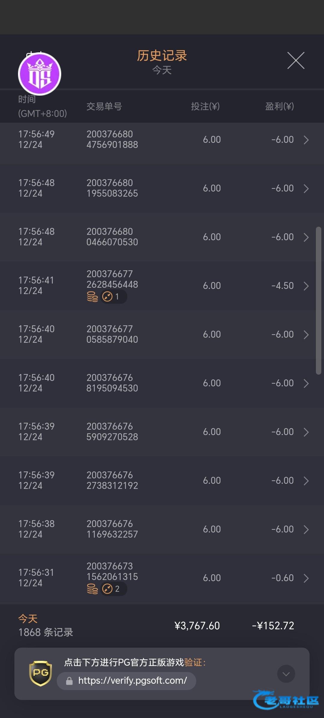
Task: Click coins icon on transaction 1562061315
Action: point(92,589)
